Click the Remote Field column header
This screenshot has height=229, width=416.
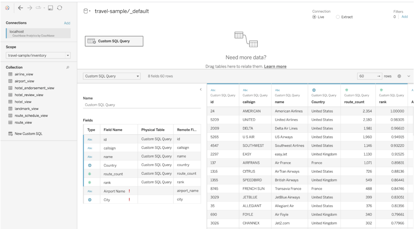[x=187, y=130]
